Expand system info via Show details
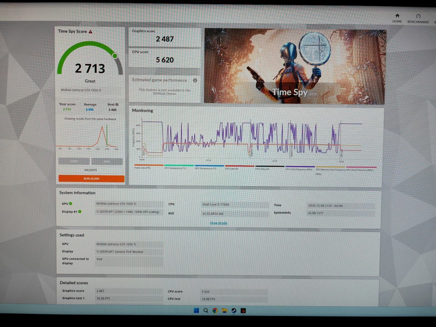Viewport: 436px width, 327px height. click(x=218, y=223)
